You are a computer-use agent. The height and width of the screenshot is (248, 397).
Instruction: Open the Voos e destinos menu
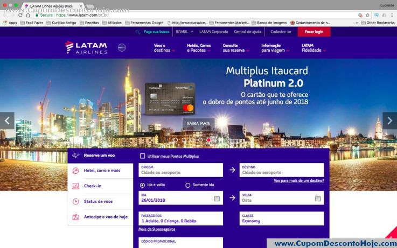point(164,48)
